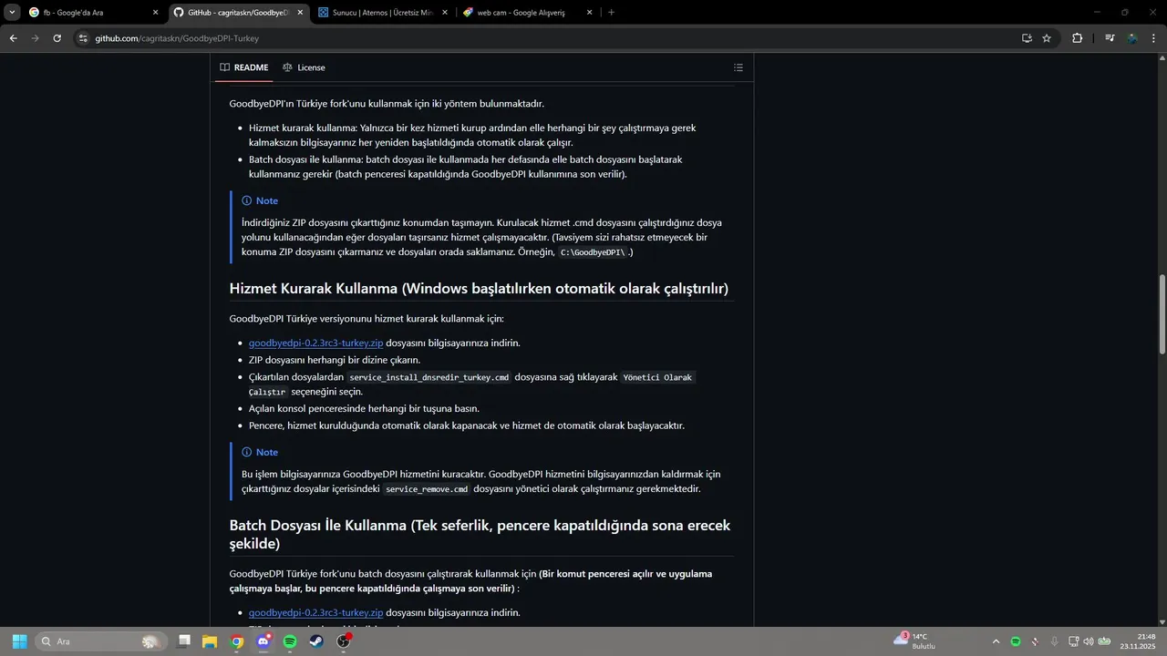Expand the hidden system tray icons
The image size is (1167, 656).
996,641
